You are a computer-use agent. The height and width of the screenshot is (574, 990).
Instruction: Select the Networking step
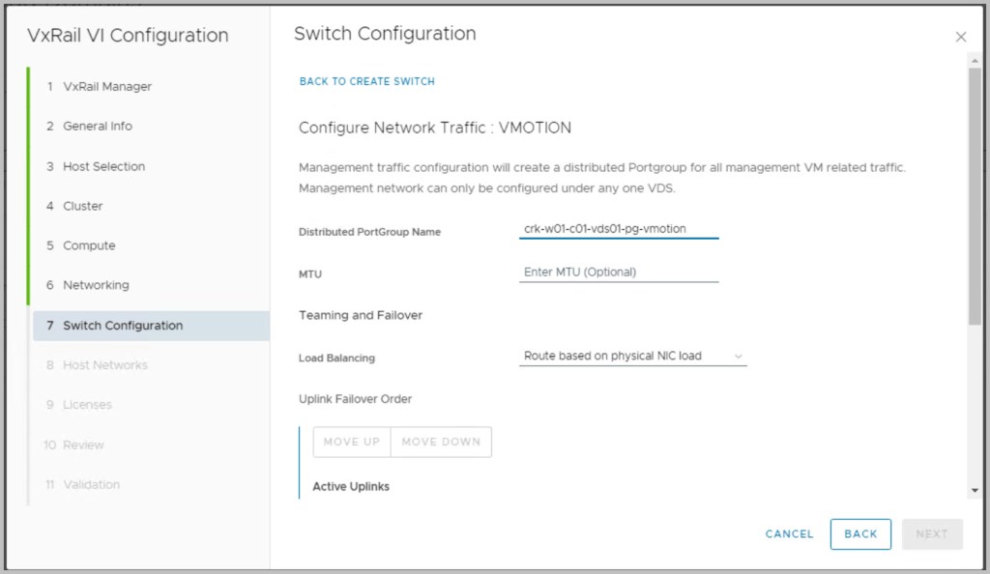tap(96, 285)
